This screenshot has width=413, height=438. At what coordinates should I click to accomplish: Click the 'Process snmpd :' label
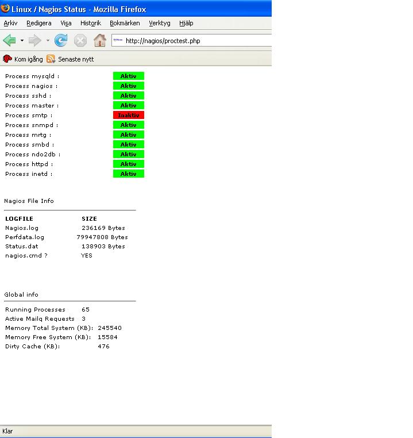click(x=32, y=125)
